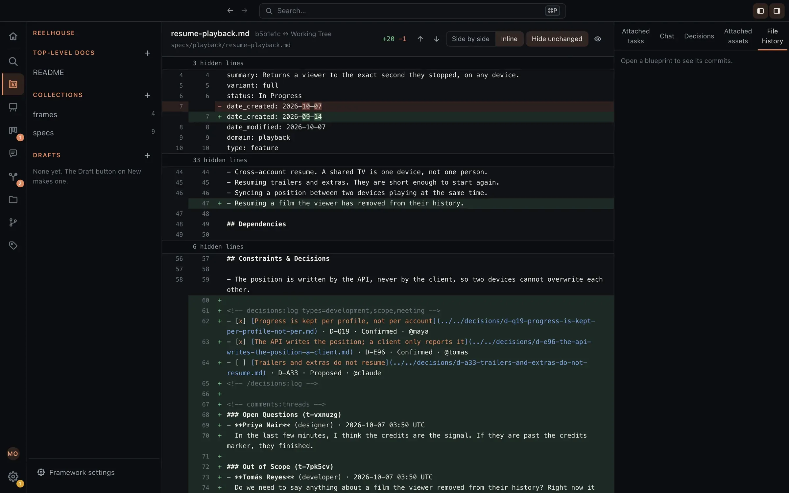This screenshot has width=789, height=493.
Task: Open the File history tab
Action: click(772, 36)
